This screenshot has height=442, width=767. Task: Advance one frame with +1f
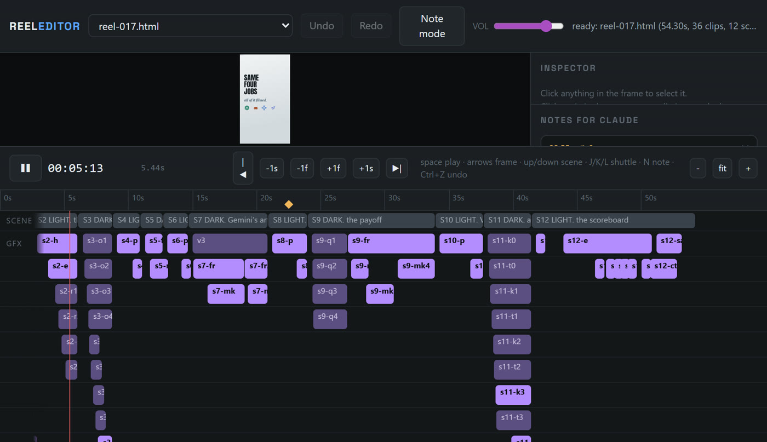(x=334, y=168)
